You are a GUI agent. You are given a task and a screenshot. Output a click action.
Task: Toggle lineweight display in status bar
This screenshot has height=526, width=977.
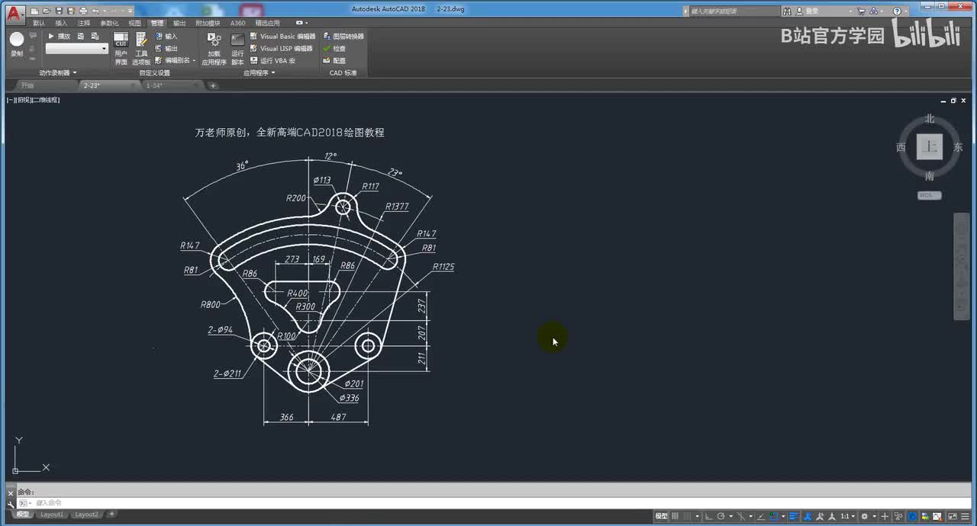click(x=793, y=516)
